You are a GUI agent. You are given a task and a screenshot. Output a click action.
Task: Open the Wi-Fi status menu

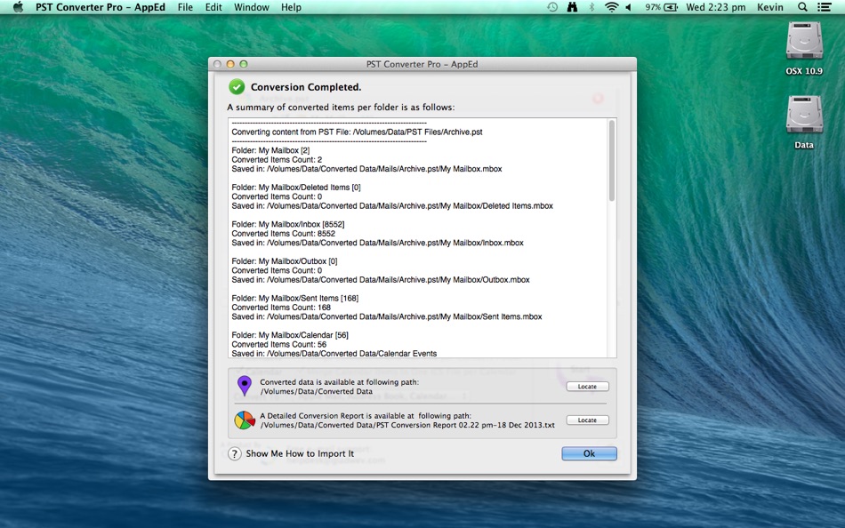611,7
